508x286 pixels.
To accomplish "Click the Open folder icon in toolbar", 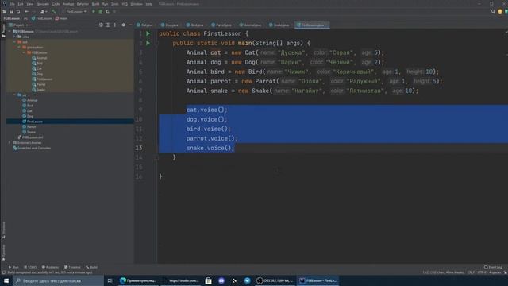I will pos(4,11).
